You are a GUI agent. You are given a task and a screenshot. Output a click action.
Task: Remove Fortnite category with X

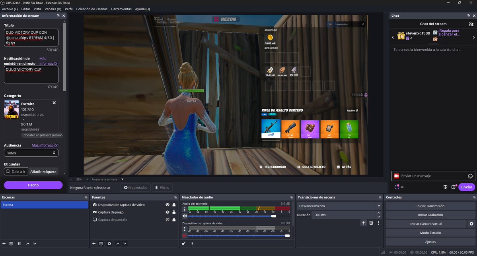54,103
